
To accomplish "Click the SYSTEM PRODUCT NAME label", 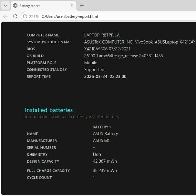I will pos(49,42).
